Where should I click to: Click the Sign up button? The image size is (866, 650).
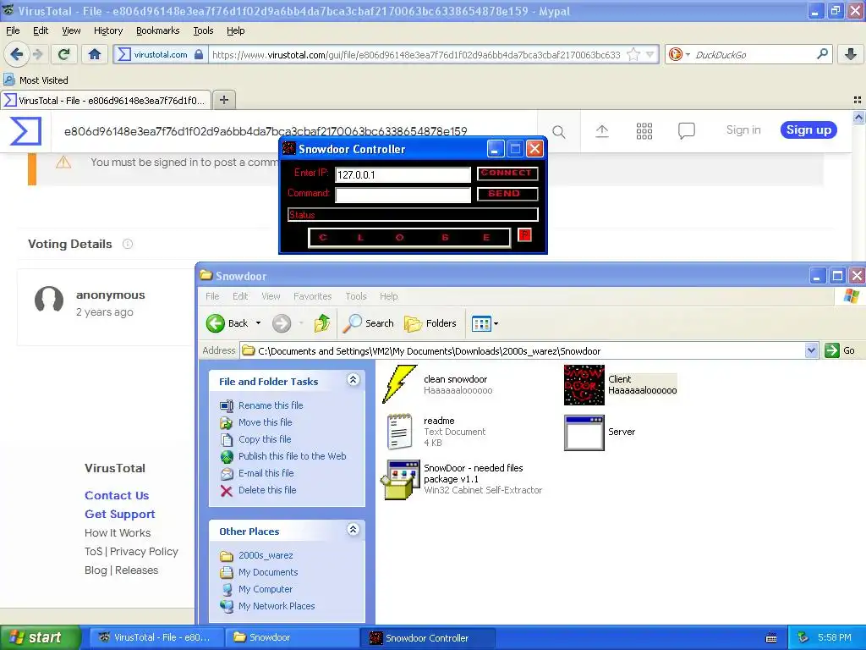pos(808,129)
